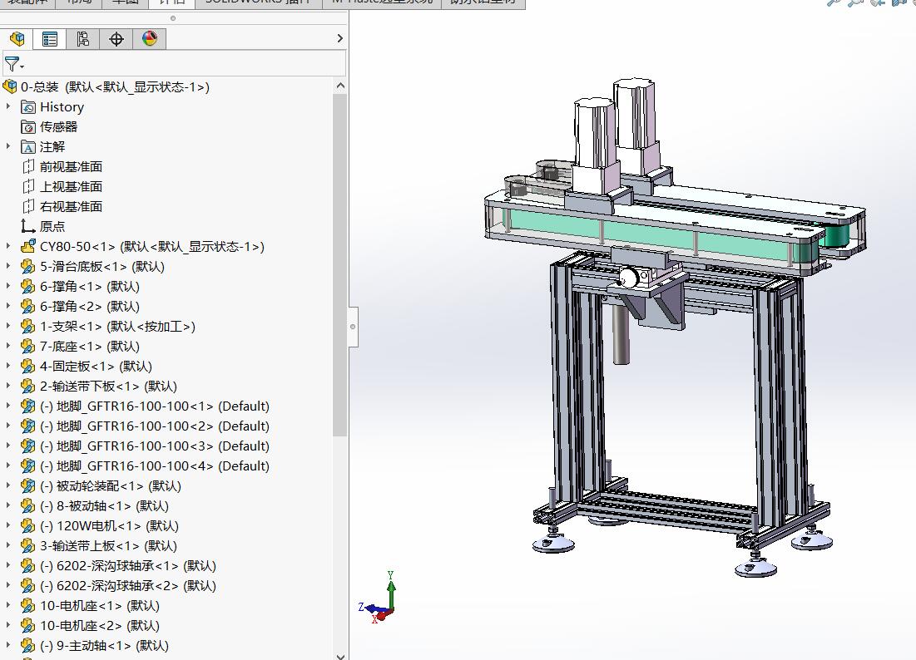The width and height of the screenshot is (916, 660).
Task: Open the FeatureManager design tree tab
Action: [x=17, y=39]
